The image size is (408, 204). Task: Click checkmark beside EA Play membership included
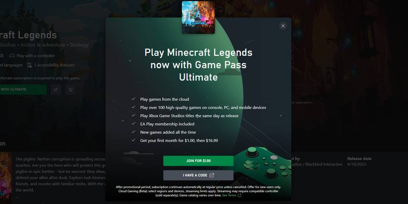134,123
